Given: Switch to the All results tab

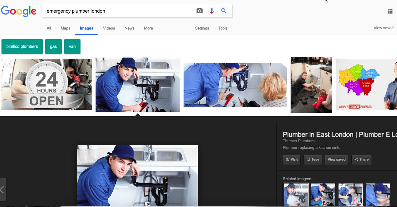Looking at the screenshot, I should [x=49, y=28].
